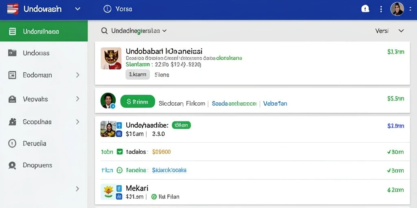
Task: Open the Soada link in second card
Action: (x=234, y=104)
